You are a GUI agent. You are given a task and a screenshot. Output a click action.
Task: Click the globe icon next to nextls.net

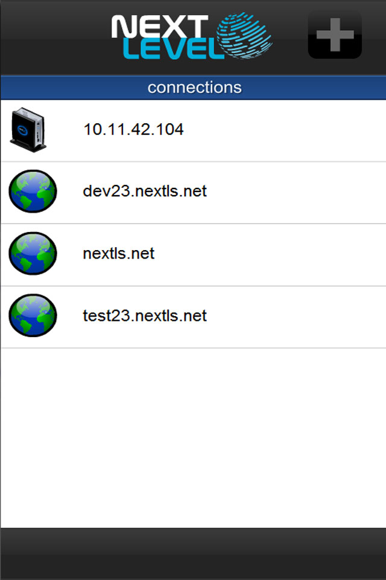tap(33, 254)
